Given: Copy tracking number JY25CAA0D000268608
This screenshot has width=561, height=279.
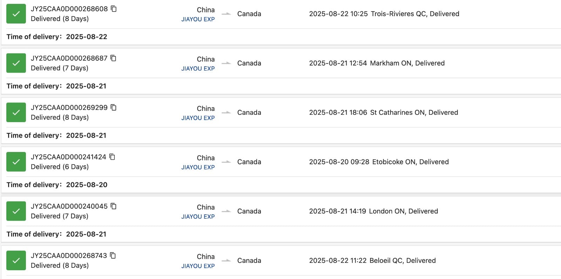Looking at the screenshot, I should [114, 9].
